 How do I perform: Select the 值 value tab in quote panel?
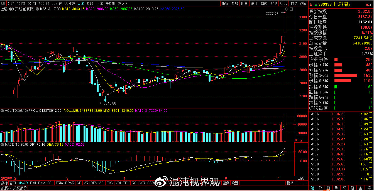353,188
